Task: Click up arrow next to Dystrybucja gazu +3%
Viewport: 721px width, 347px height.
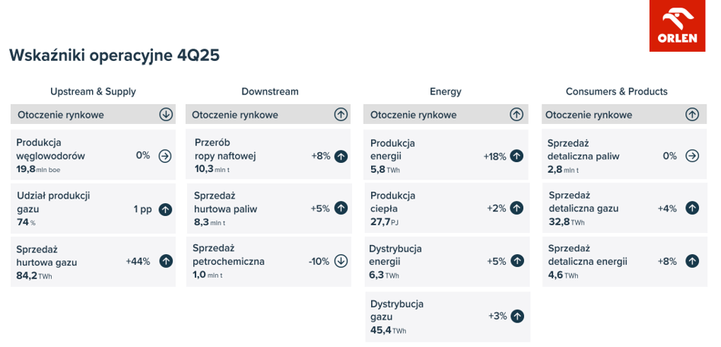Action: (x=517, y=316)
